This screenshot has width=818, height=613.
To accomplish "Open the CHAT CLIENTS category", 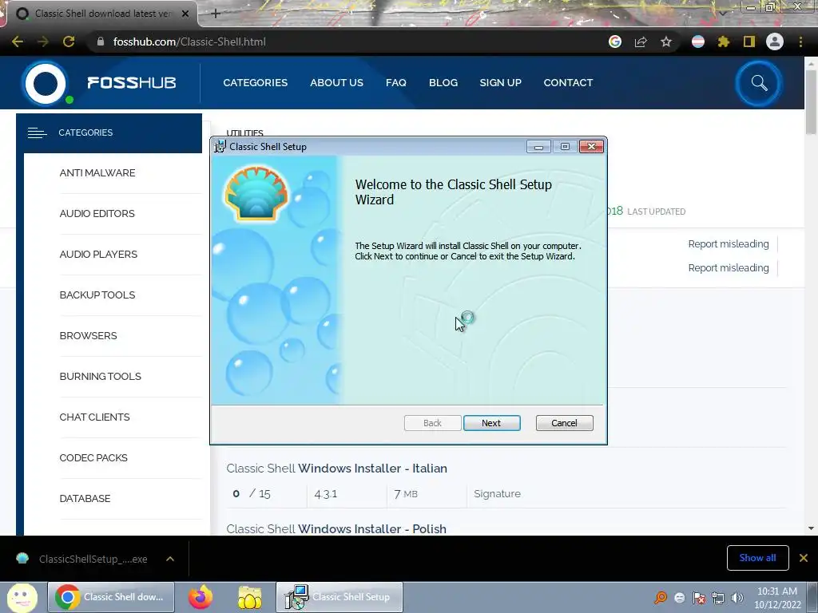I will pos(94,417).
